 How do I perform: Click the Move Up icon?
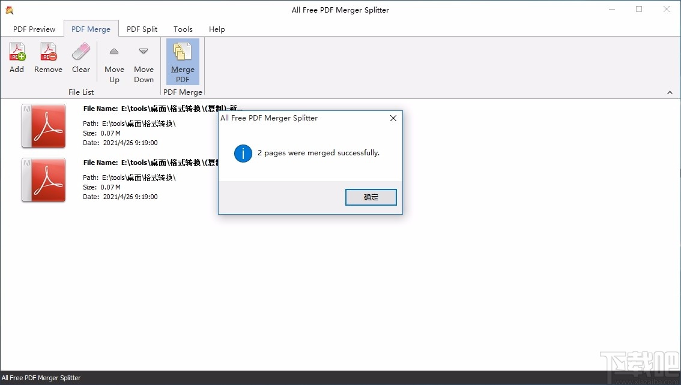(114, 52)
